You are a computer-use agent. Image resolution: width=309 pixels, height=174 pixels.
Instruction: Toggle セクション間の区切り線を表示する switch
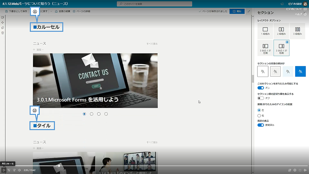click(x=260, y=98)
